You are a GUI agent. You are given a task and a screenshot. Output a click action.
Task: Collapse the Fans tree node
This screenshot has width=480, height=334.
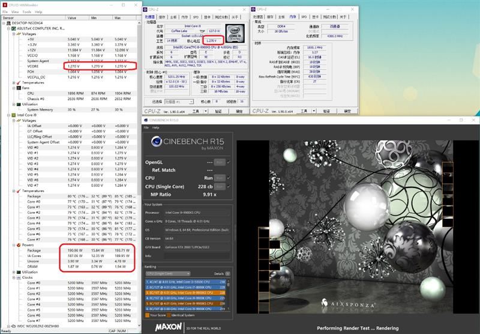click(x=14, y=88)
